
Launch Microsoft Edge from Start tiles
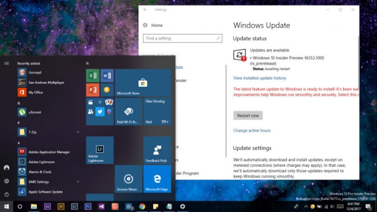[157, 179]
